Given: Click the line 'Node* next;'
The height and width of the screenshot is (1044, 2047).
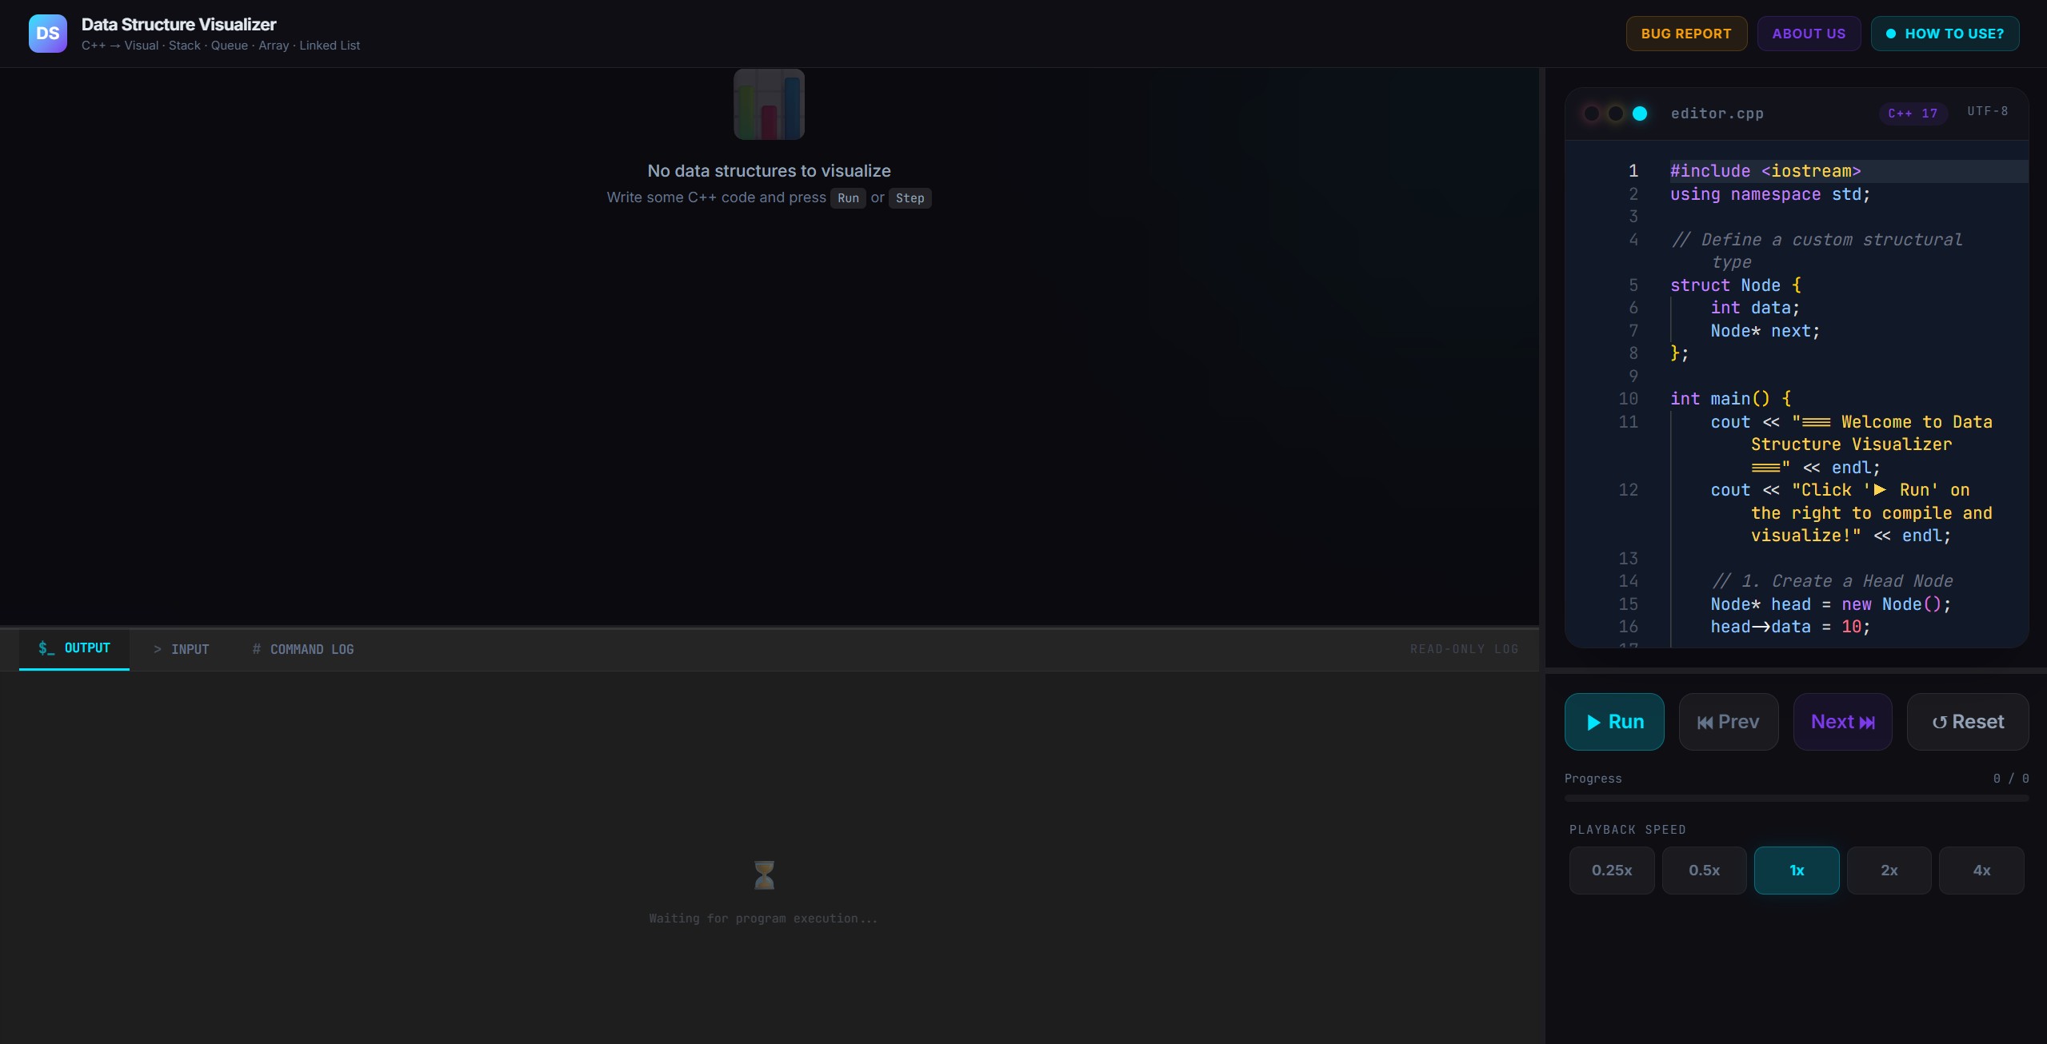Looking at the screenshot, I should tap(1765, 331).
